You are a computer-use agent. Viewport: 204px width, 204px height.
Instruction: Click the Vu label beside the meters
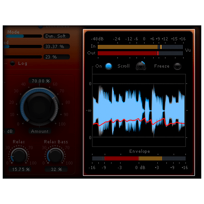click(188, 50)
